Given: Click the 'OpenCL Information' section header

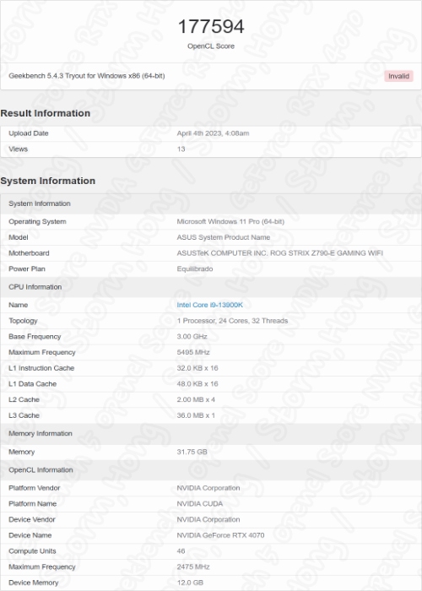Looking at the screenshot, I should [41, 470].
